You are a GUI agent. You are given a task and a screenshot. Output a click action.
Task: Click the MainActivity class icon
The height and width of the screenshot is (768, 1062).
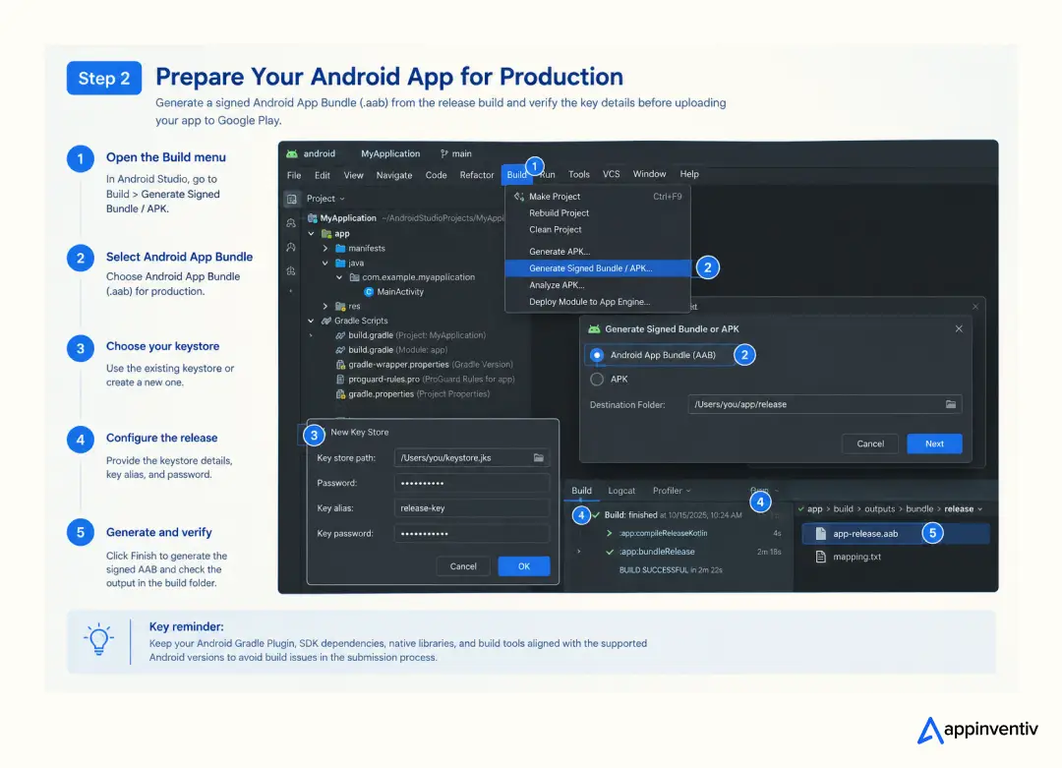click(x=369, y=292)
